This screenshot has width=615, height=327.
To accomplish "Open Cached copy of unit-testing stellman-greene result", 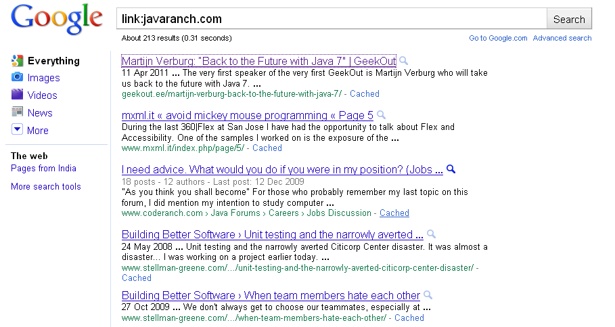I will pyautogui.click(x=137, y=278).
